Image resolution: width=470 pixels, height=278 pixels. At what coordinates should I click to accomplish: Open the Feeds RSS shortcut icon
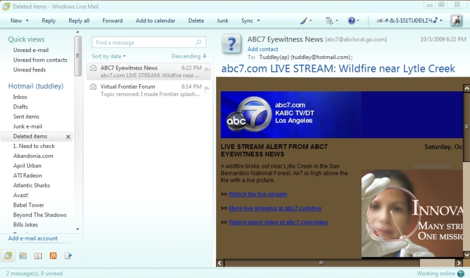pos(53,255)
